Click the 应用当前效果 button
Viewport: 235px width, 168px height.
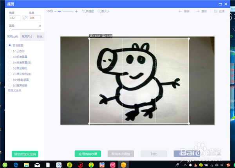88,154
